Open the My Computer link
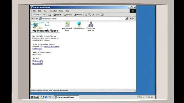The width and height of the screenshot is (184, 103). pos(37,64)
